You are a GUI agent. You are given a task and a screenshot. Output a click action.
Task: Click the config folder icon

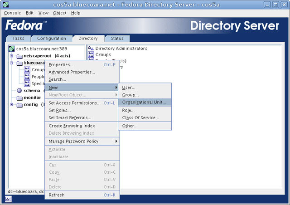pos(19,105)
